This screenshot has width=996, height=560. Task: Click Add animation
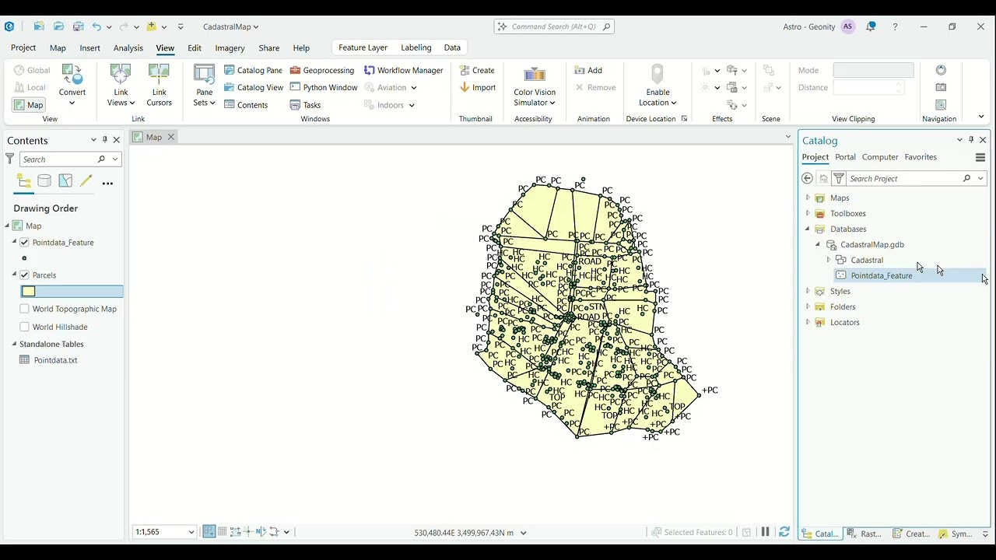588,70
